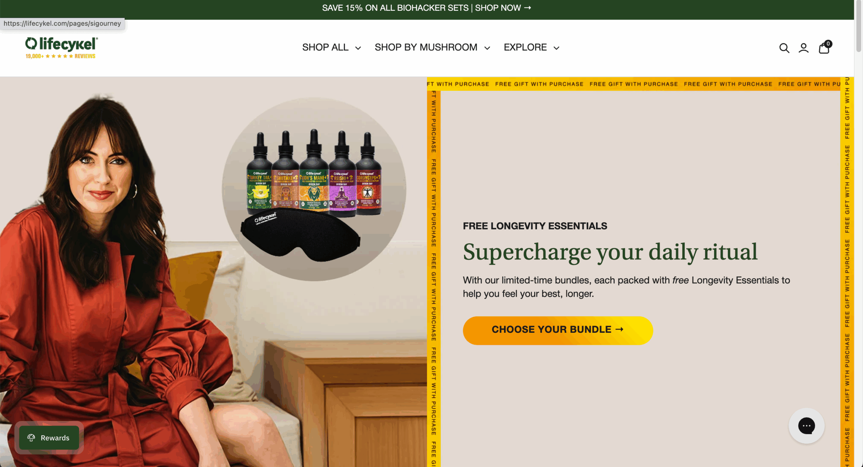Open the search magnifier icon
The width and height of the screenshot is (863, 467).
(x=784, y=48)
